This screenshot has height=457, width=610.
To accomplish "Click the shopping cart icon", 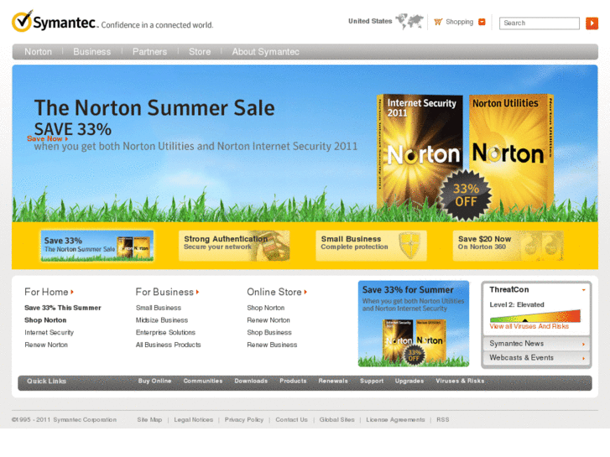I will pos(438,22).
